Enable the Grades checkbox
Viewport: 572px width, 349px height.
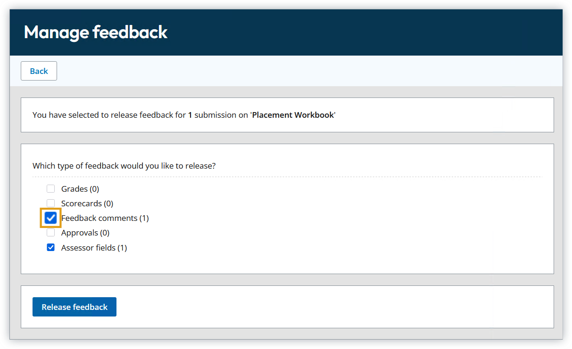tap(51, 189)
